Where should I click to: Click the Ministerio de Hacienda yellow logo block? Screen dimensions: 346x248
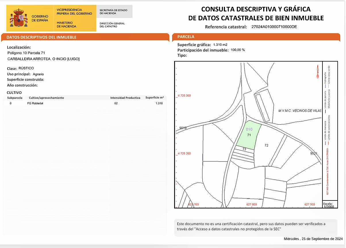(74, 18)
